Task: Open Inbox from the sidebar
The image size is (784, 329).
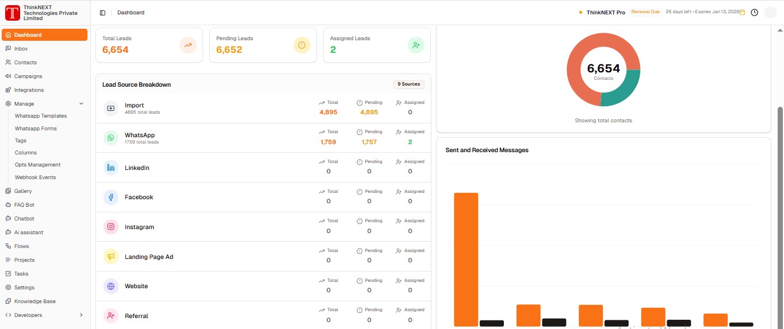Action: (x=21, y=49)
